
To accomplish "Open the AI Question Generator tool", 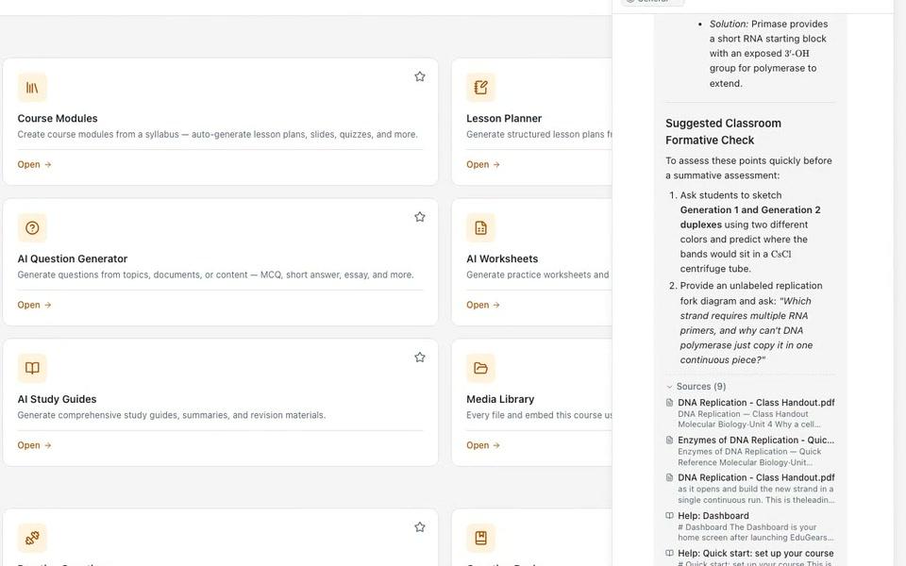I will click(35, 305).
